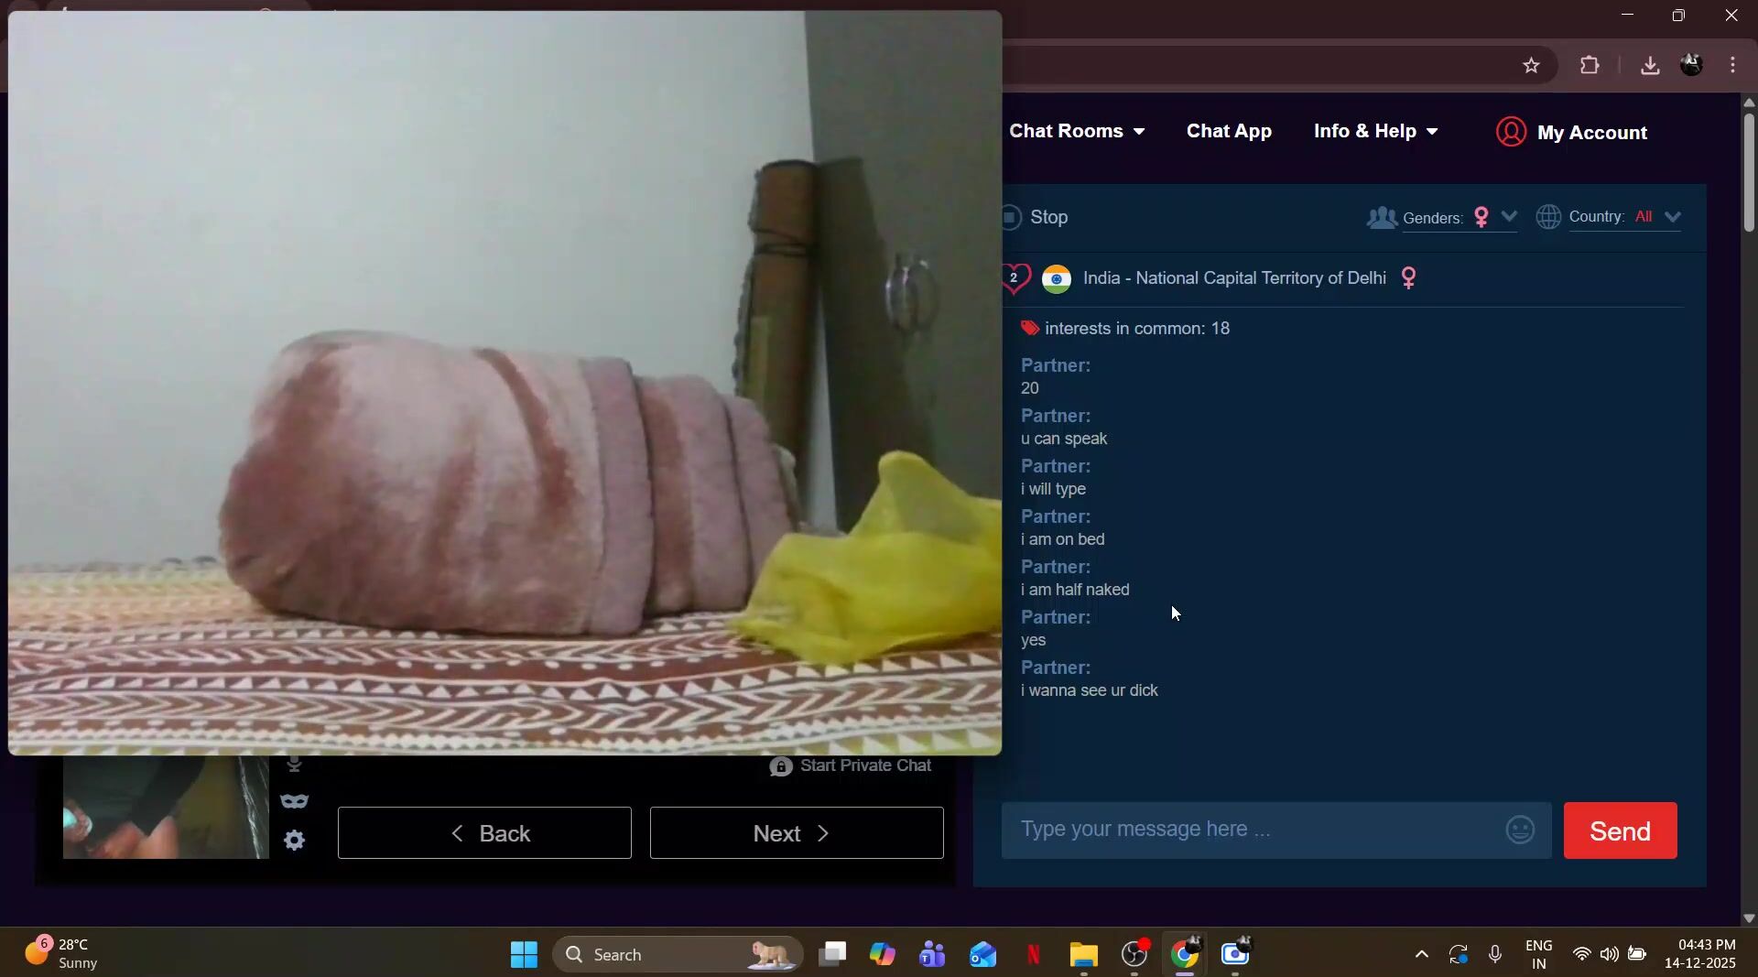Open webcam settings gear icon

tap(294, 840)
